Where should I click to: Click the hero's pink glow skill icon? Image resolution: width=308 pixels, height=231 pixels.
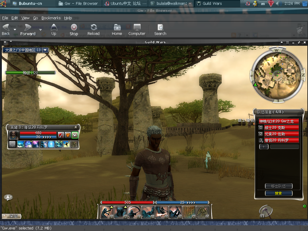pos(36,144)
